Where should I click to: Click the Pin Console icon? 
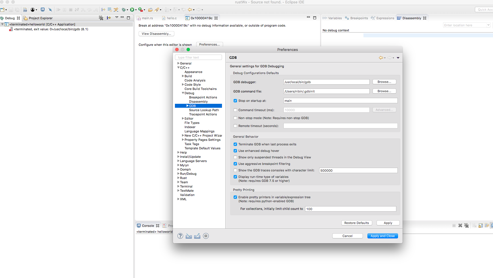(487, 225)
